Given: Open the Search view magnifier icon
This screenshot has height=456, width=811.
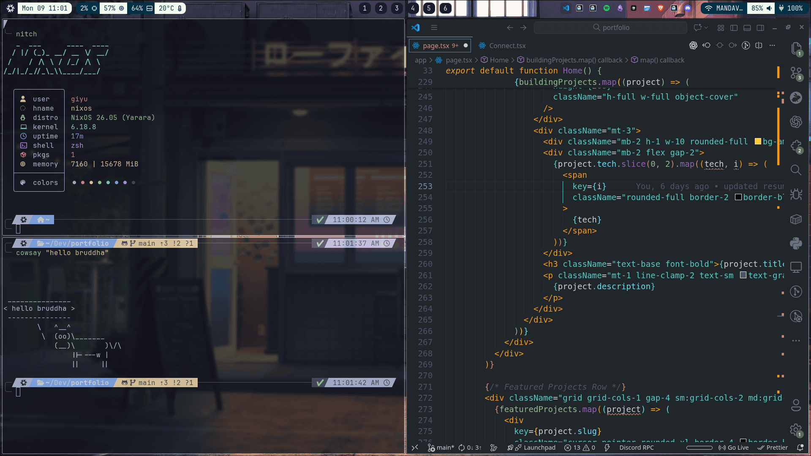Looking at the screenshot, I should tap(796, 170).
